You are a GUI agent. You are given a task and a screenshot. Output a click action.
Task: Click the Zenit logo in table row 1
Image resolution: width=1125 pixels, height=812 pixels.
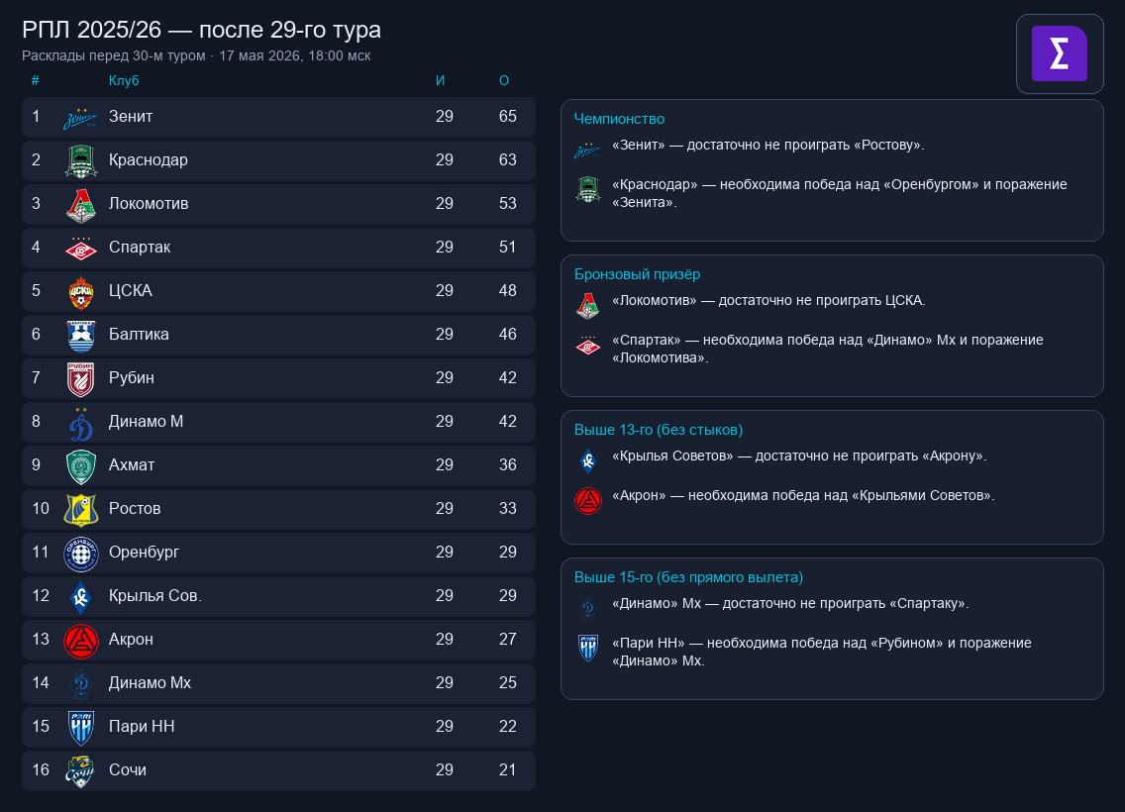coord(80,117)
